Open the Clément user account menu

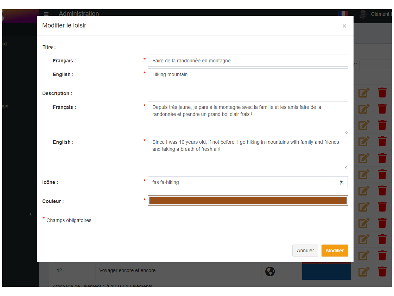tap(380, 14)
